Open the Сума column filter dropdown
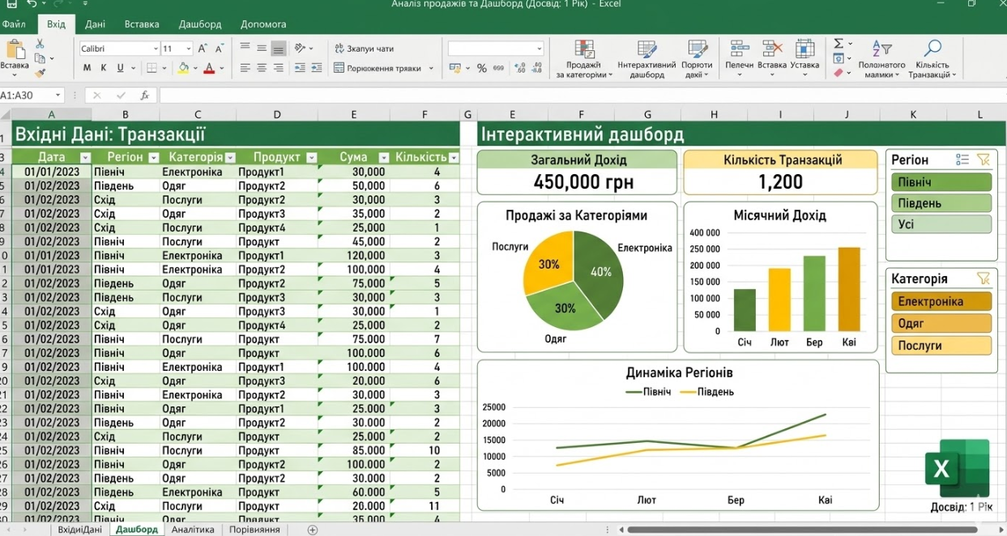Screen dimensions: 1007x536 coord(384,157)
